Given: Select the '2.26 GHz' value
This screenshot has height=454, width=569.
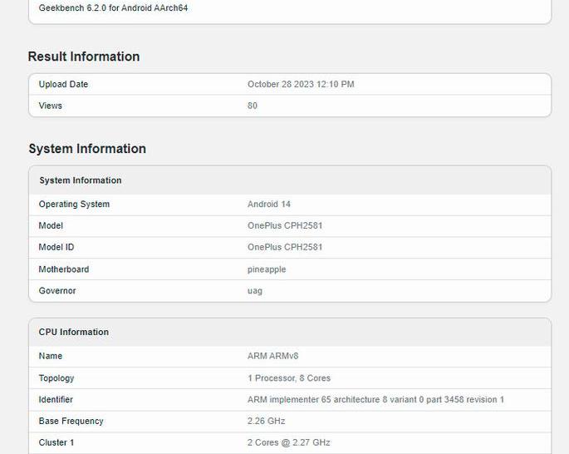Looking at the screenshot, I should point(267,422).
